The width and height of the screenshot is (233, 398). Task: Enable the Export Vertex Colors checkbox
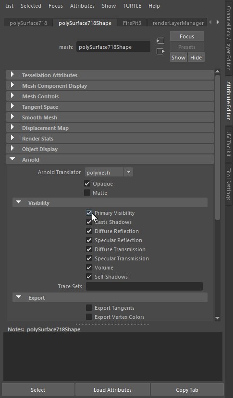89,317
